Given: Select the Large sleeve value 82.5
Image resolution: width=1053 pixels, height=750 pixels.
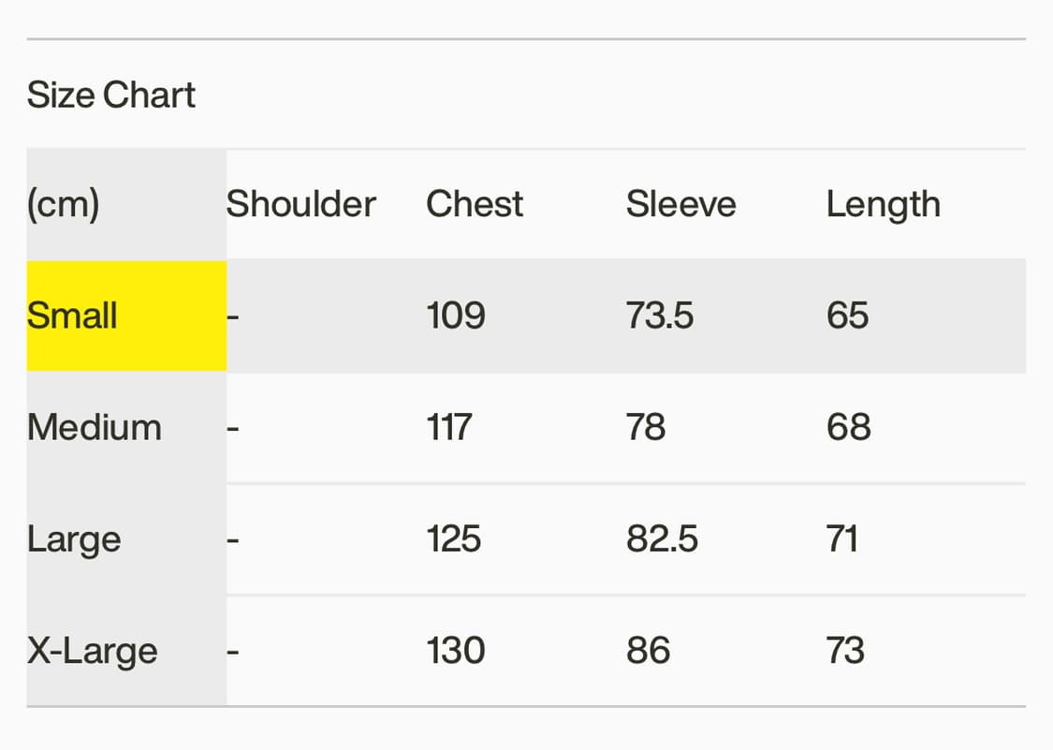Looking at the screenshot, I should [662, 539].
